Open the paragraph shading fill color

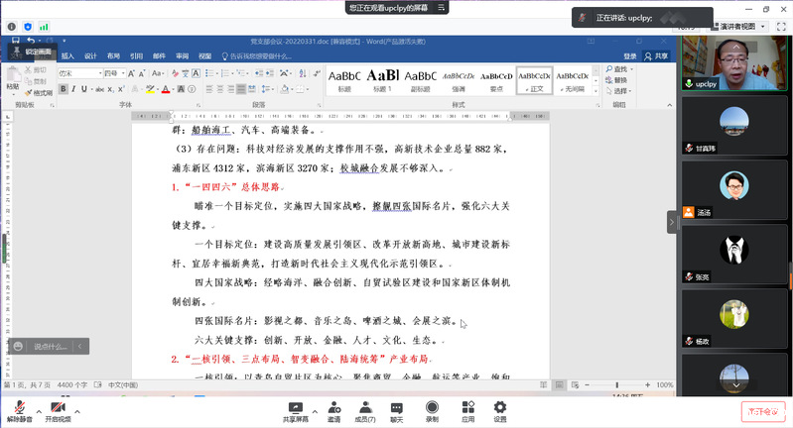click(x=285, y=89)
